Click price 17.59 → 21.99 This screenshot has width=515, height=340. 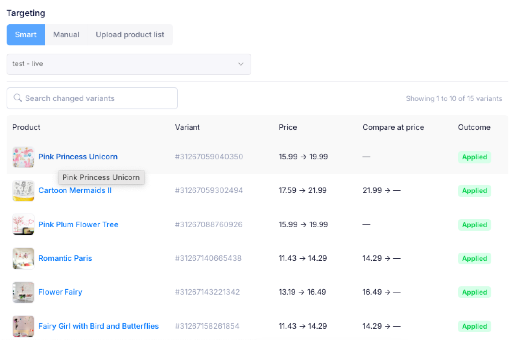pyautogui.click(x=303, y=190)
